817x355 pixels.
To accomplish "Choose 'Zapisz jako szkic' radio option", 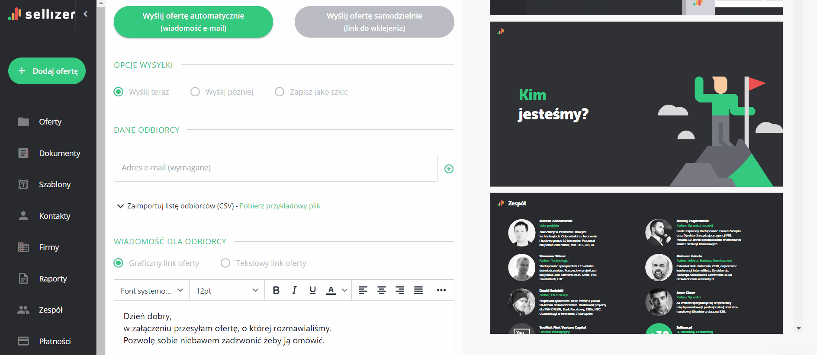I will (280, 92).
